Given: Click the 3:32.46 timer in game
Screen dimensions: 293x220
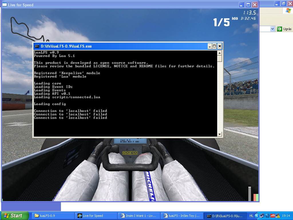Looking at the screenshot, I should coord(248,18).
